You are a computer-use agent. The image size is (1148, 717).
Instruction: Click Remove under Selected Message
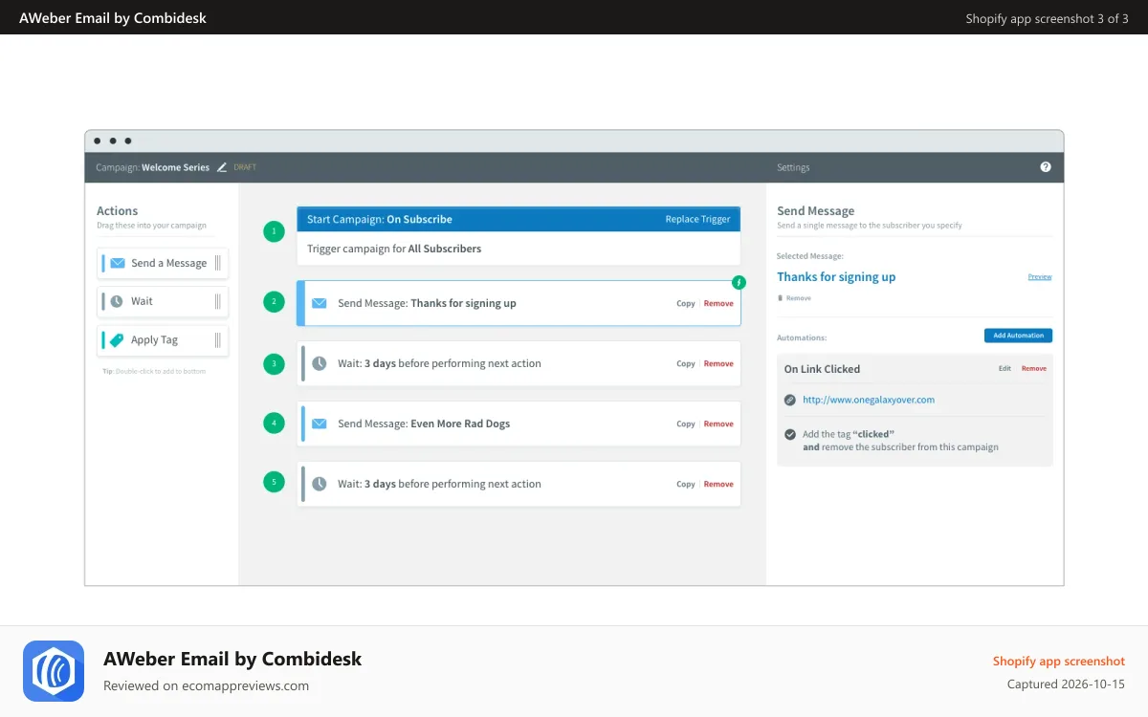(798, 298)
